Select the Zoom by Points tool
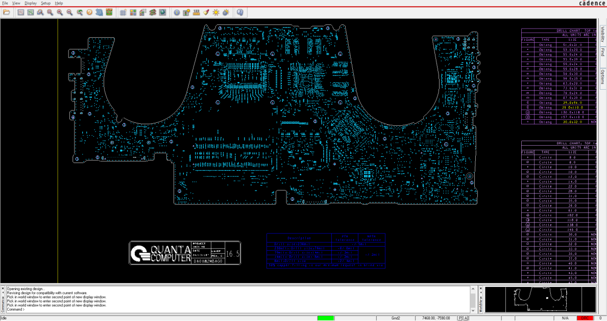The image size is (607, 321). 40,12
